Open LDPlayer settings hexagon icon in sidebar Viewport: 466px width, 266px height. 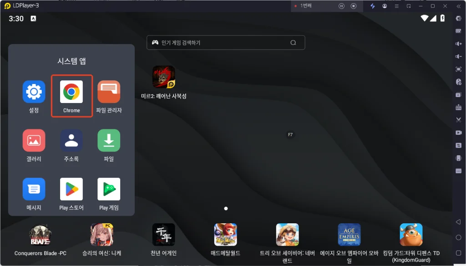(459, 19)
